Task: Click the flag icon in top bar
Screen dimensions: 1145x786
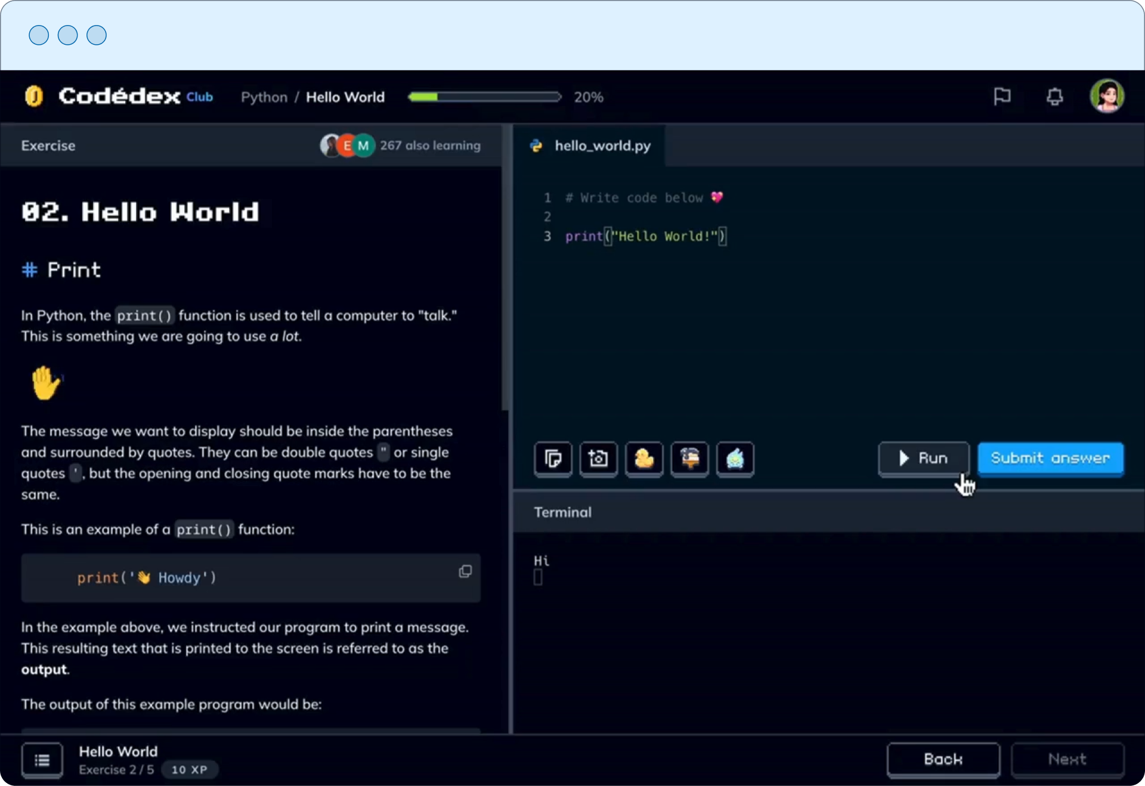Action: pyautogui.click(x=1002, y=96)
